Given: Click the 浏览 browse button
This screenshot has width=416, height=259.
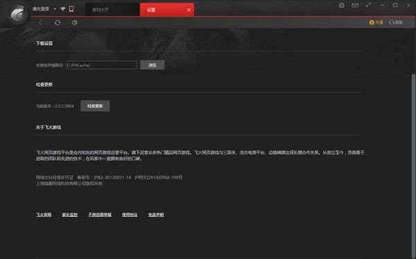Looking at the screenshot, I should [153, 65].
